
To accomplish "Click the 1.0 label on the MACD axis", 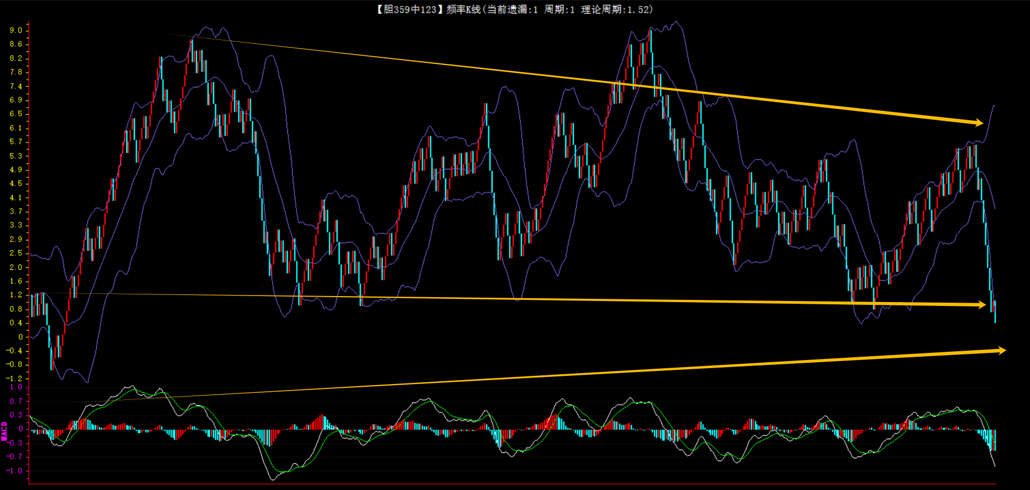I will (16, 387).
